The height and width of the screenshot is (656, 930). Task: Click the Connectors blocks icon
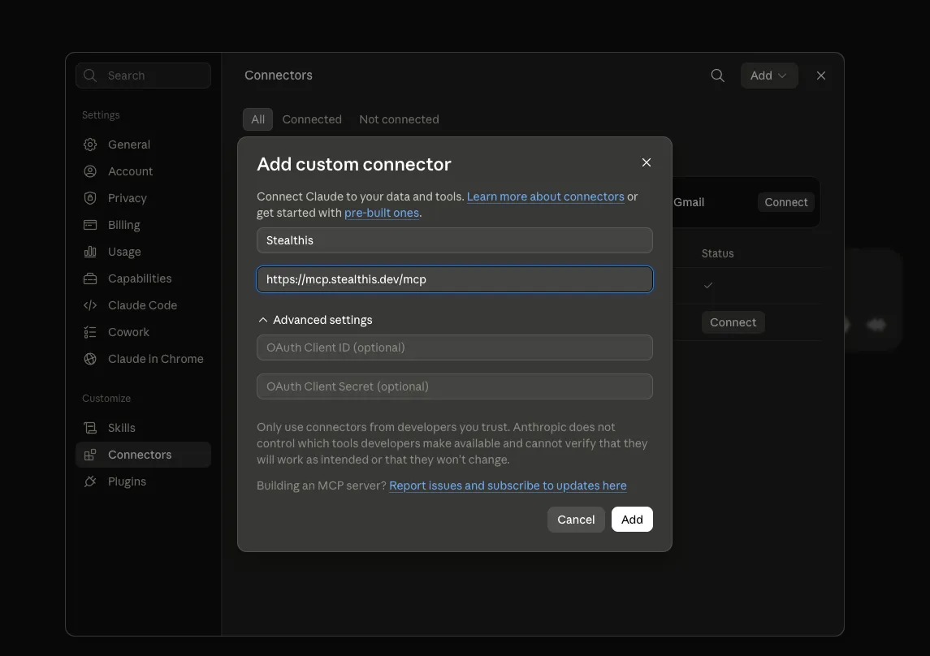click(x=90, y=455)
